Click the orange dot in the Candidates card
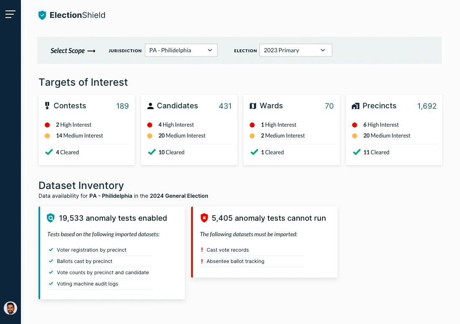 [x=150, y=136]
